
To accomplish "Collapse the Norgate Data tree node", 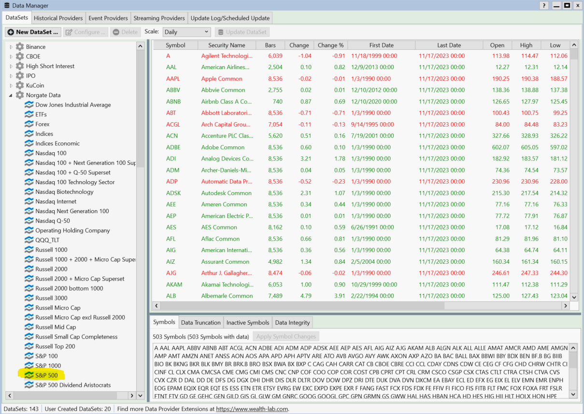I will (x=11, y=95).
